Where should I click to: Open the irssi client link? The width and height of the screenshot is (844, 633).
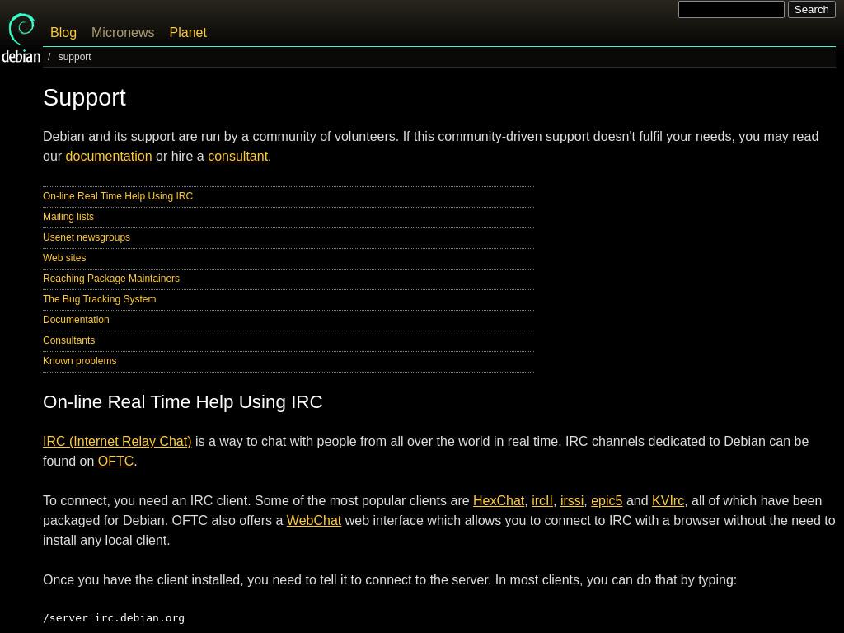click(572, 500)
